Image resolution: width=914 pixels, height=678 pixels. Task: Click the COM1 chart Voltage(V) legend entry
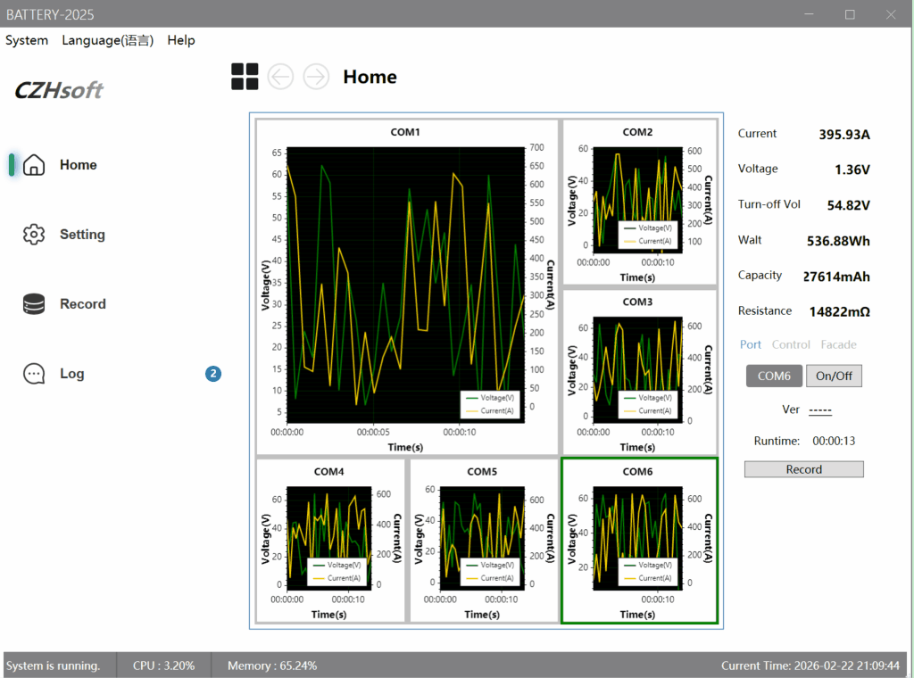click(x=488, y=398)
